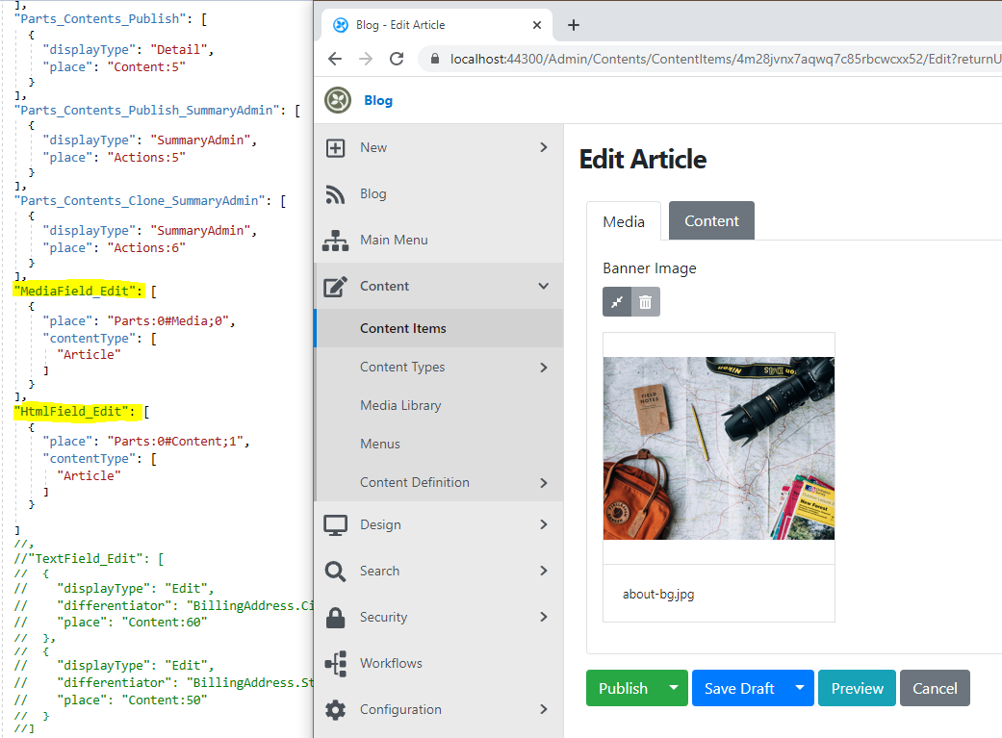Switch to the Media tab
The image size is (1002, 738).
(x=624, y=221)
